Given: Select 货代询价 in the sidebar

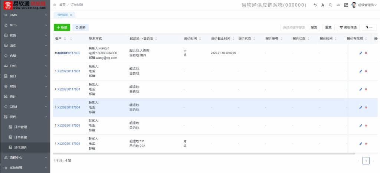Looking at the screenshot, I should (25, 147).
